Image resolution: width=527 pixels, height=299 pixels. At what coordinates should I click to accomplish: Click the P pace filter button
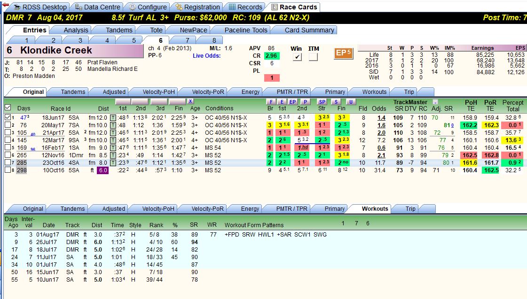(x=305, y=102)
